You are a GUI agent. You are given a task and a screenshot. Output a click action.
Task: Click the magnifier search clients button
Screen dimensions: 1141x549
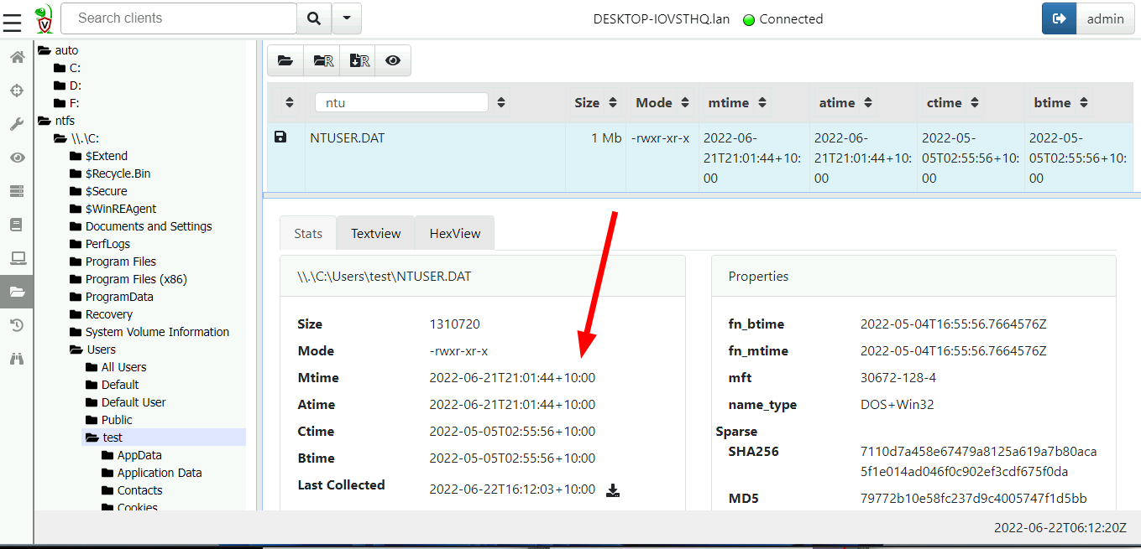pyautogui.click(x=314, y=18)
